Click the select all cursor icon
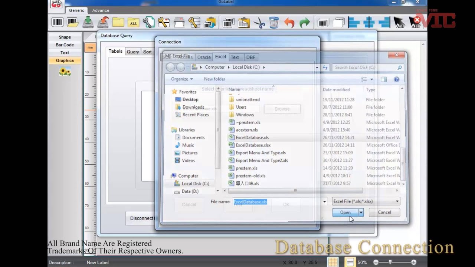 (399, 23)
